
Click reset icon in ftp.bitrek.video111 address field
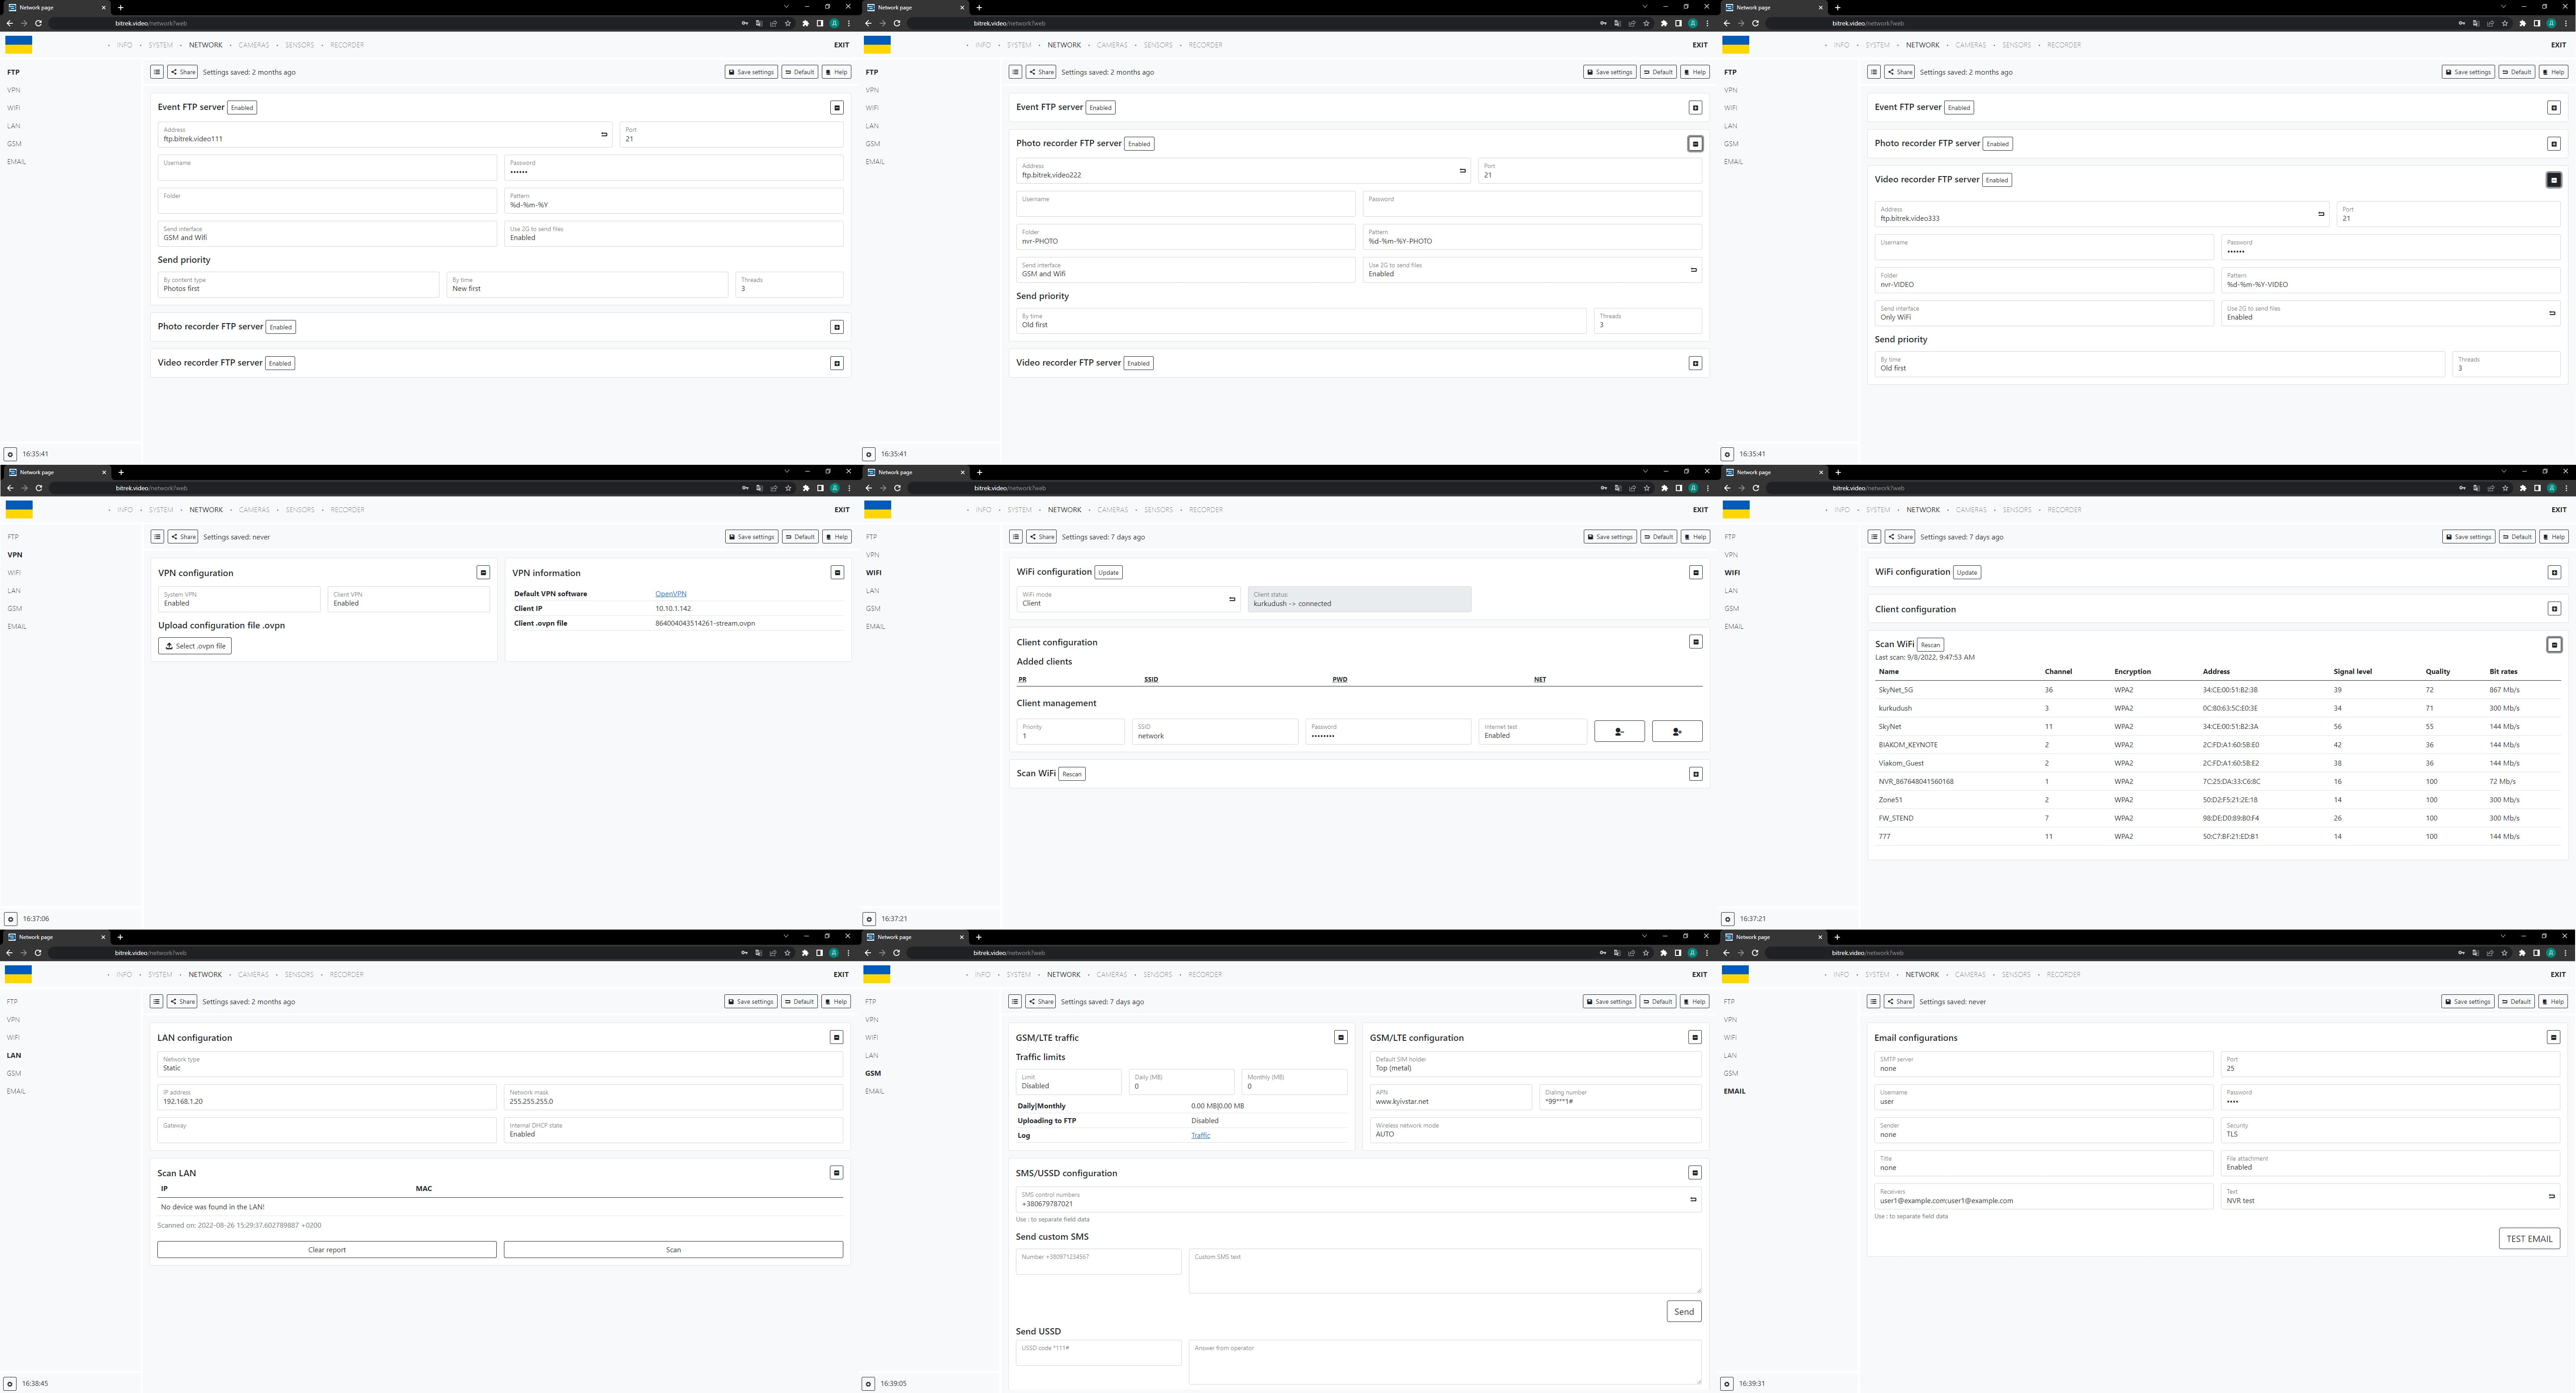[x=603, y=135]
